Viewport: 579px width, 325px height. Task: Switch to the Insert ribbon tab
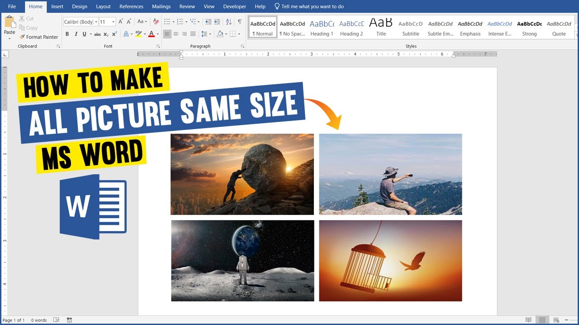pyautogui.click(x=57, y=6)
